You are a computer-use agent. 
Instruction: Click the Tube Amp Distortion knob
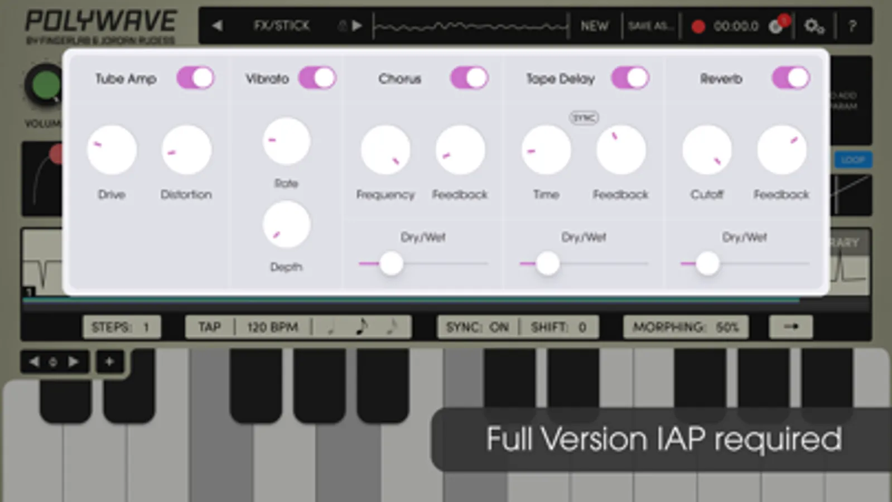point(186,150)
